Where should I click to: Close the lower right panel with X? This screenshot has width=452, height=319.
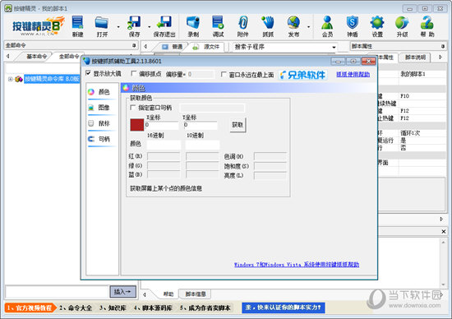tap(444, 231)
